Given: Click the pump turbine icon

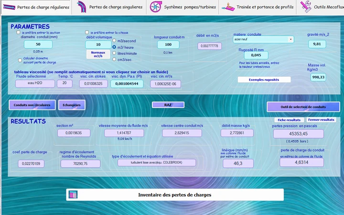Looking at the screenshot, I should (156, 7).
